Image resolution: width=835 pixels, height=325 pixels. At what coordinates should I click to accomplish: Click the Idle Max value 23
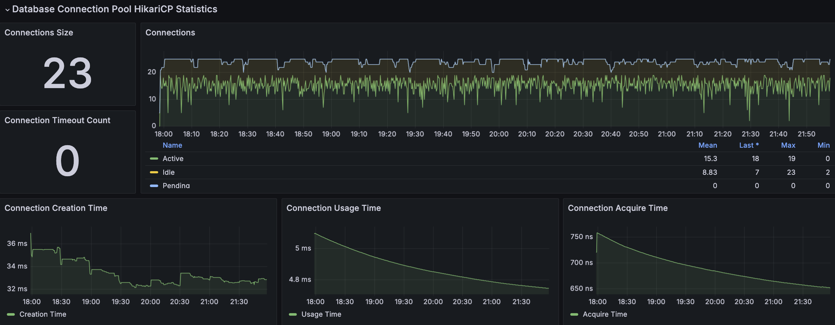[791, 172]
